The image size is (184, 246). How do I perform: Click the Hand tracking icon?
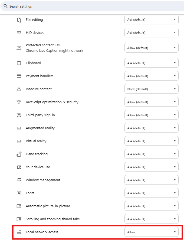pos(19,154)
